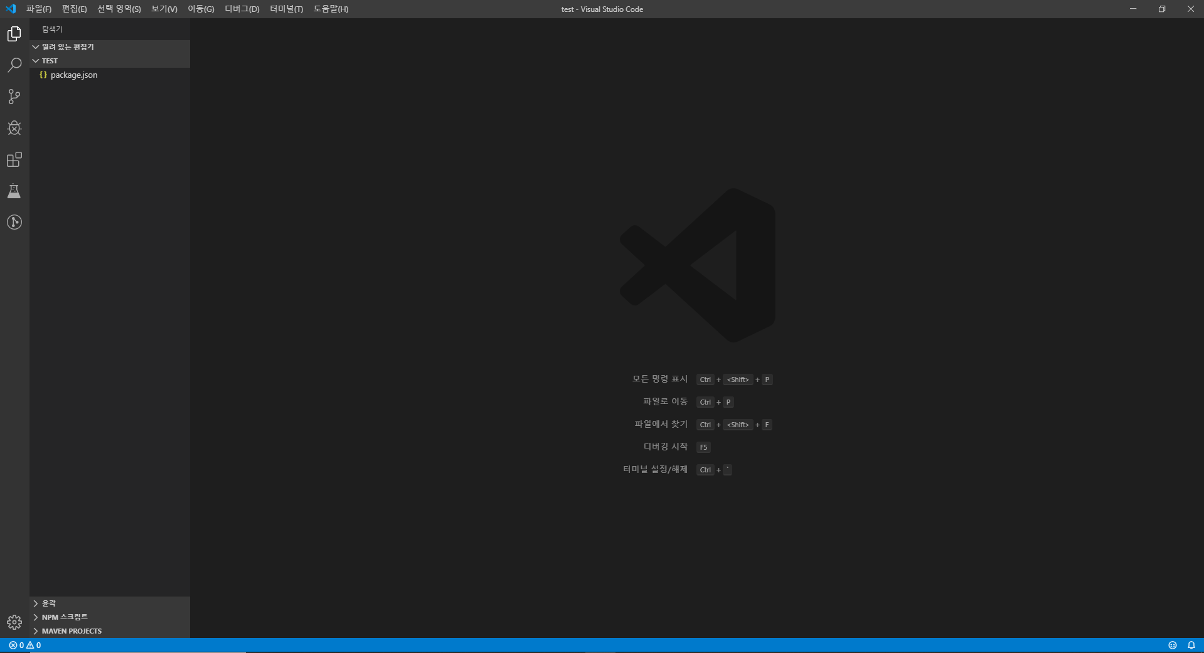This screenshot has width=1204, height=653.
Task: Minimize the VS Code window
Action: (1133, 9)
